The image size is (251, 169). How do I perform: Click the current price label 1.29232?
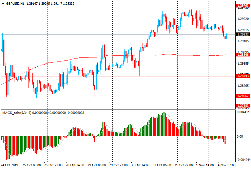click(x=242, y=34)
